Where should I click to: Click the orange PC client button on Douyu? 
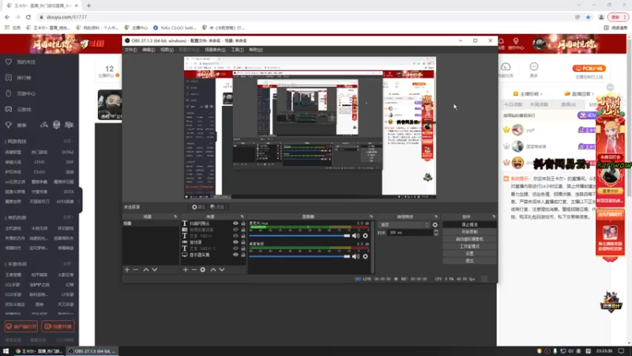click(x=589, y=68)
